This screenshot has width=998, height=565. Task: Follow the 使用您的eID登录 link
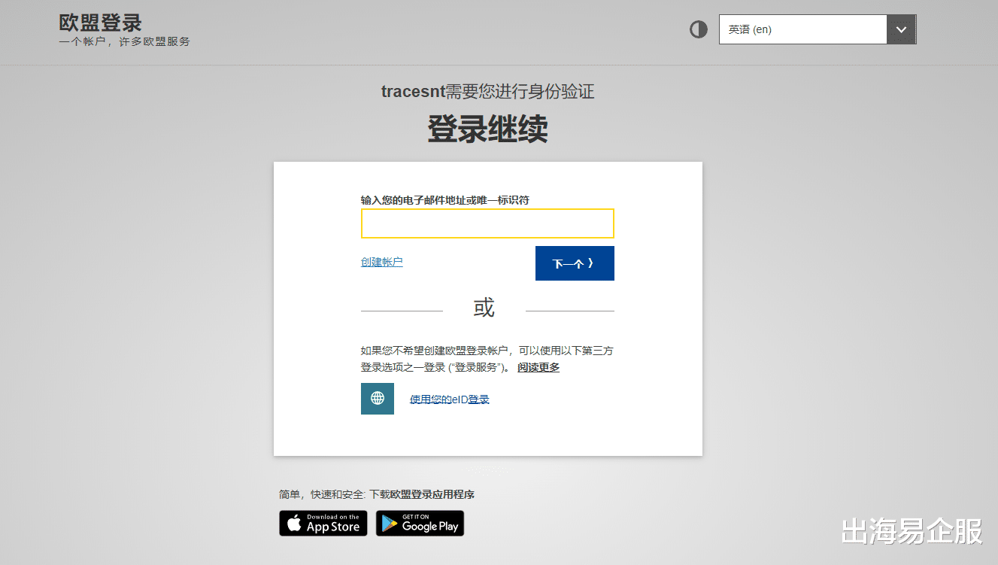coord(450,399)
